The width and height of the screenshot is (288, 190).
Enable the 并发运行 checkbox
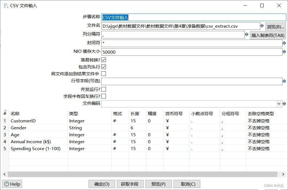[x=104, y=89]
